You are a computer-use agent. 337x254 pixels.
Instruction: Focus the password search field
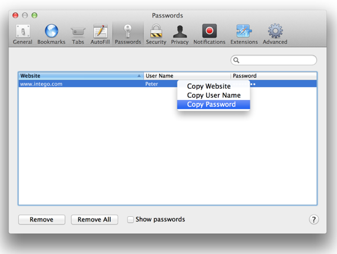click(x=274, y=60)
